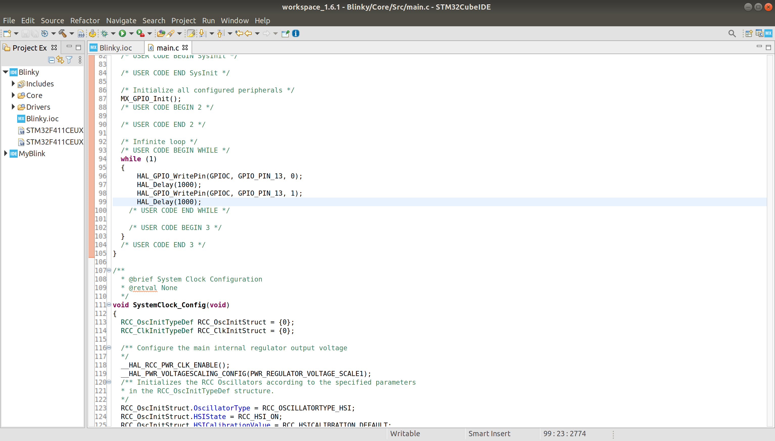This screenshot has width=775, height=441.
Task: Click the Build hammer icon
Action: click(x=63, y=33)
